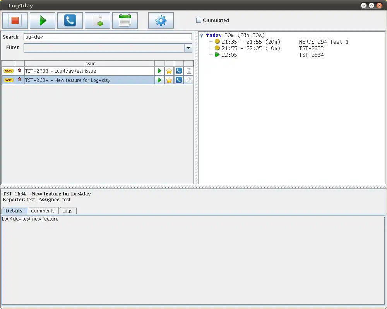Click the yellow dot icon beside 21:55 entry
This screenshot has height=309, width=387.
click(217, 48)
